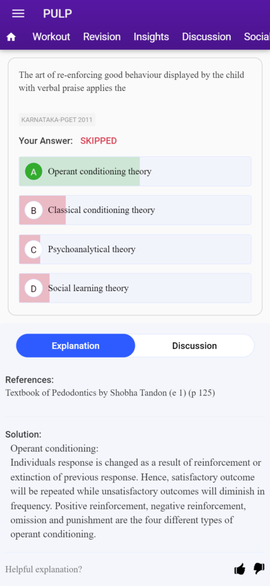Choose Psychoanalytical theory answer
The height and width of the screenshot is (586, 270).
click(x=135, y=250)
